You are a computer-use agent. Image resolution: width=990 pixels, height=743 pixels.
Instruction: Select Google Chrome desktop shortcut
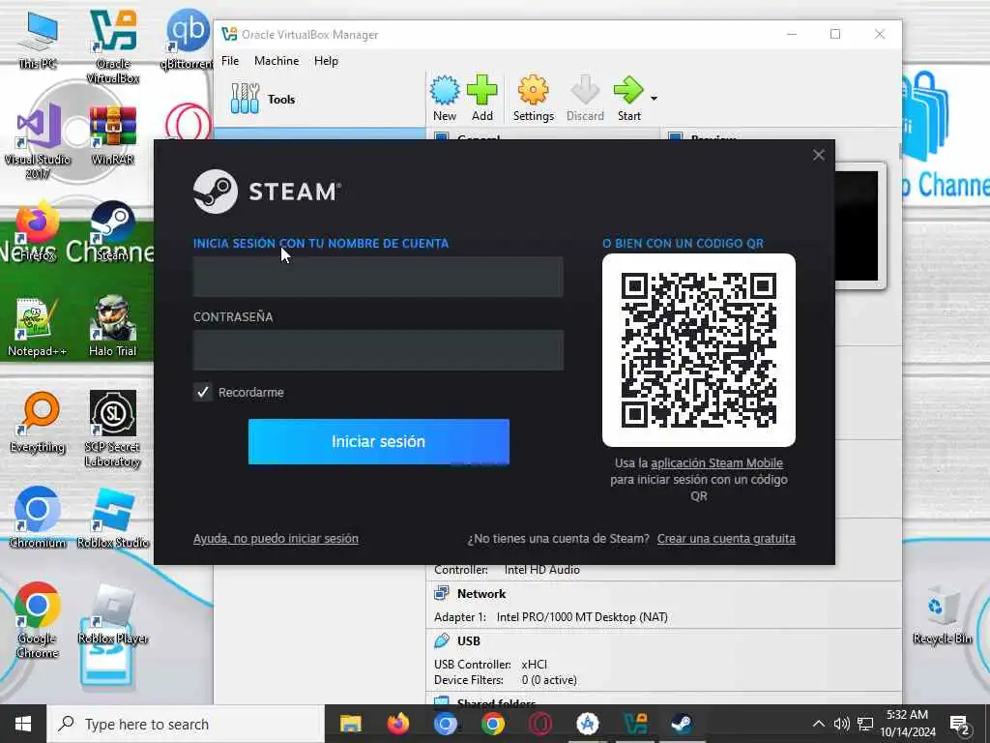38,620
